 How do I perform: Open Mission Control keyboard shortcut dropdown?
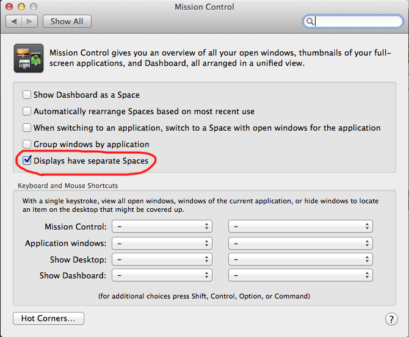(x=162, y=226)
